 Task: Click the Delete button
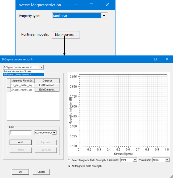tap(20, 150)
